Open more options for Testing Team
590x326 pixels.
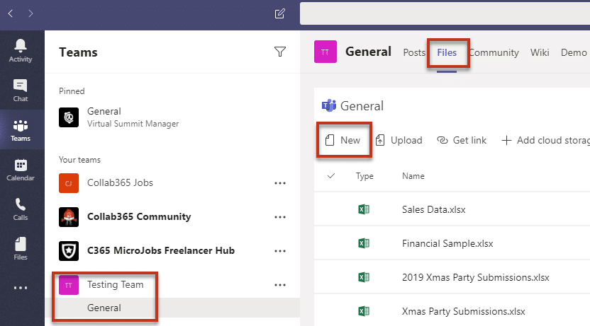[x=280, y=285]
